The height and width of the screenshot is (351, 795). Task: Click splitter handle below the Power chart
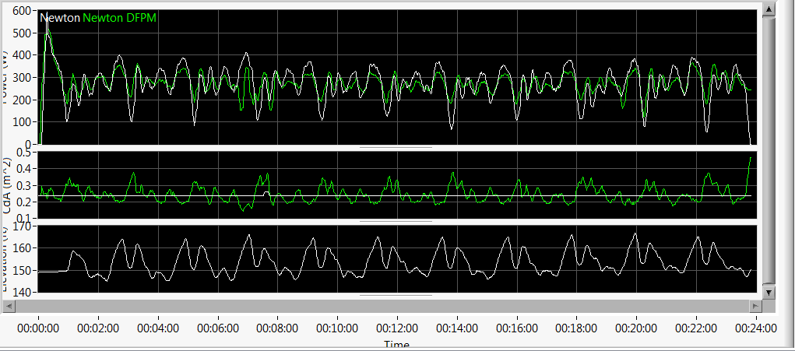tap(396, 146)
